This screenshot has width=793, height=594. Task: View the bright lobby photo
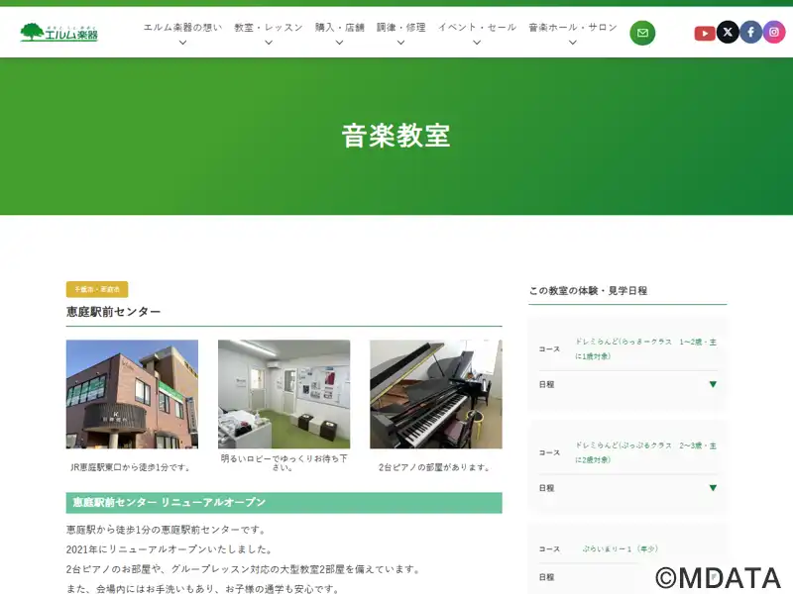click(x=283, y=394)
